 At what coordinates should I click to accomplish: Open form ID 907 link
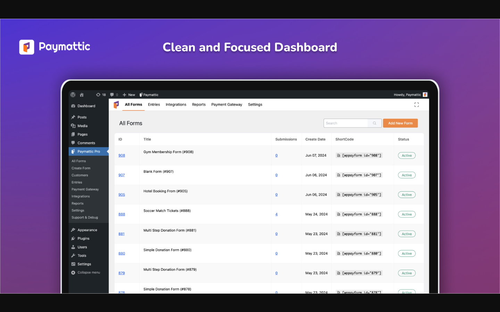coord(122,175)
